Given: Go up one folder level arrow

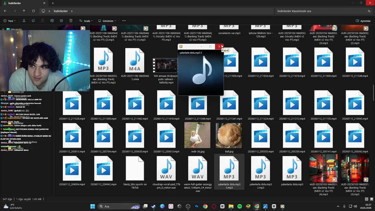Looking at the screenshot, I should (24, 11).
